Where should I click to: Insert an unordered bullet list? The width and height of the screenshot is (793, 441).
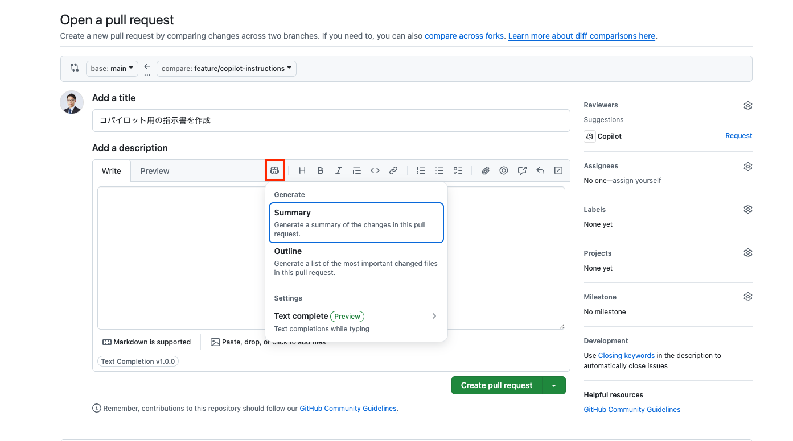click(439, 170)
